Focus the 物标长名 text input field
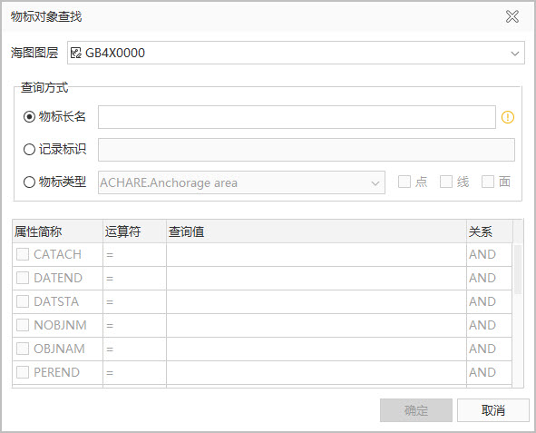 pos(297,117)
